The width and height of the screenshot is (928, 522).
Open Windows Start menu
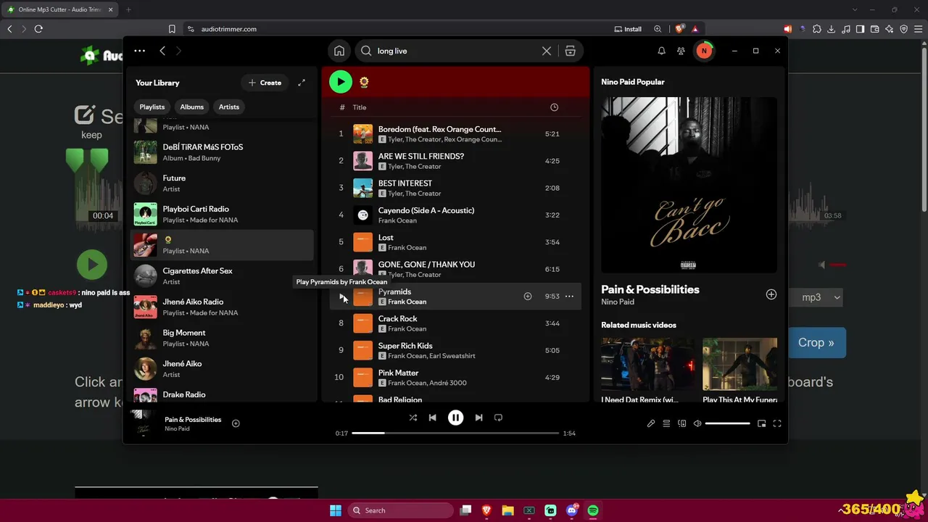(336, 510)
